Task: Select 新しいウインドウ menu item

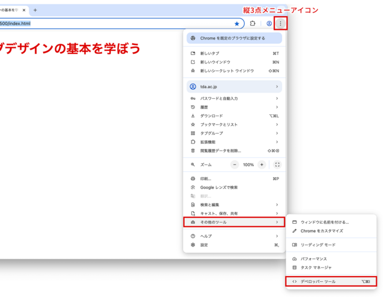Action: [235, 62]
